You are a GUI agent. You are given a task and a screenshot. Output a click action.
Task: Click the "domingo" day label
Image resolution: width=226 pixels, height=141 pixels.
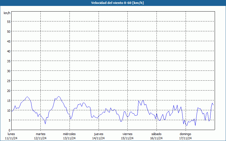point(185,134)
